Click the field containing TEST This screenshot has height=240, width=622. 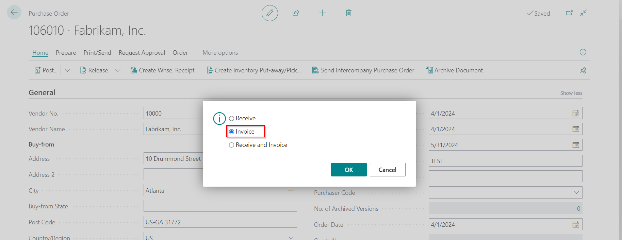pos(505,161)
